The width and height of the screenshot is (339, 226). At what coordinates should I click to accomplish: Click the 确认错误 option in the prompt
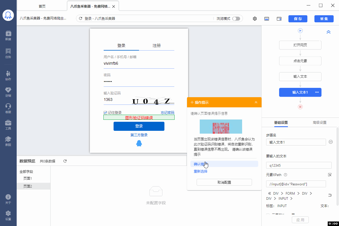pos(224,164)
